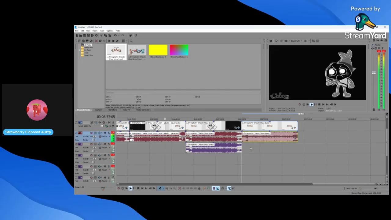
Task: Click the playback Rate slider
Action: point(103,187)
